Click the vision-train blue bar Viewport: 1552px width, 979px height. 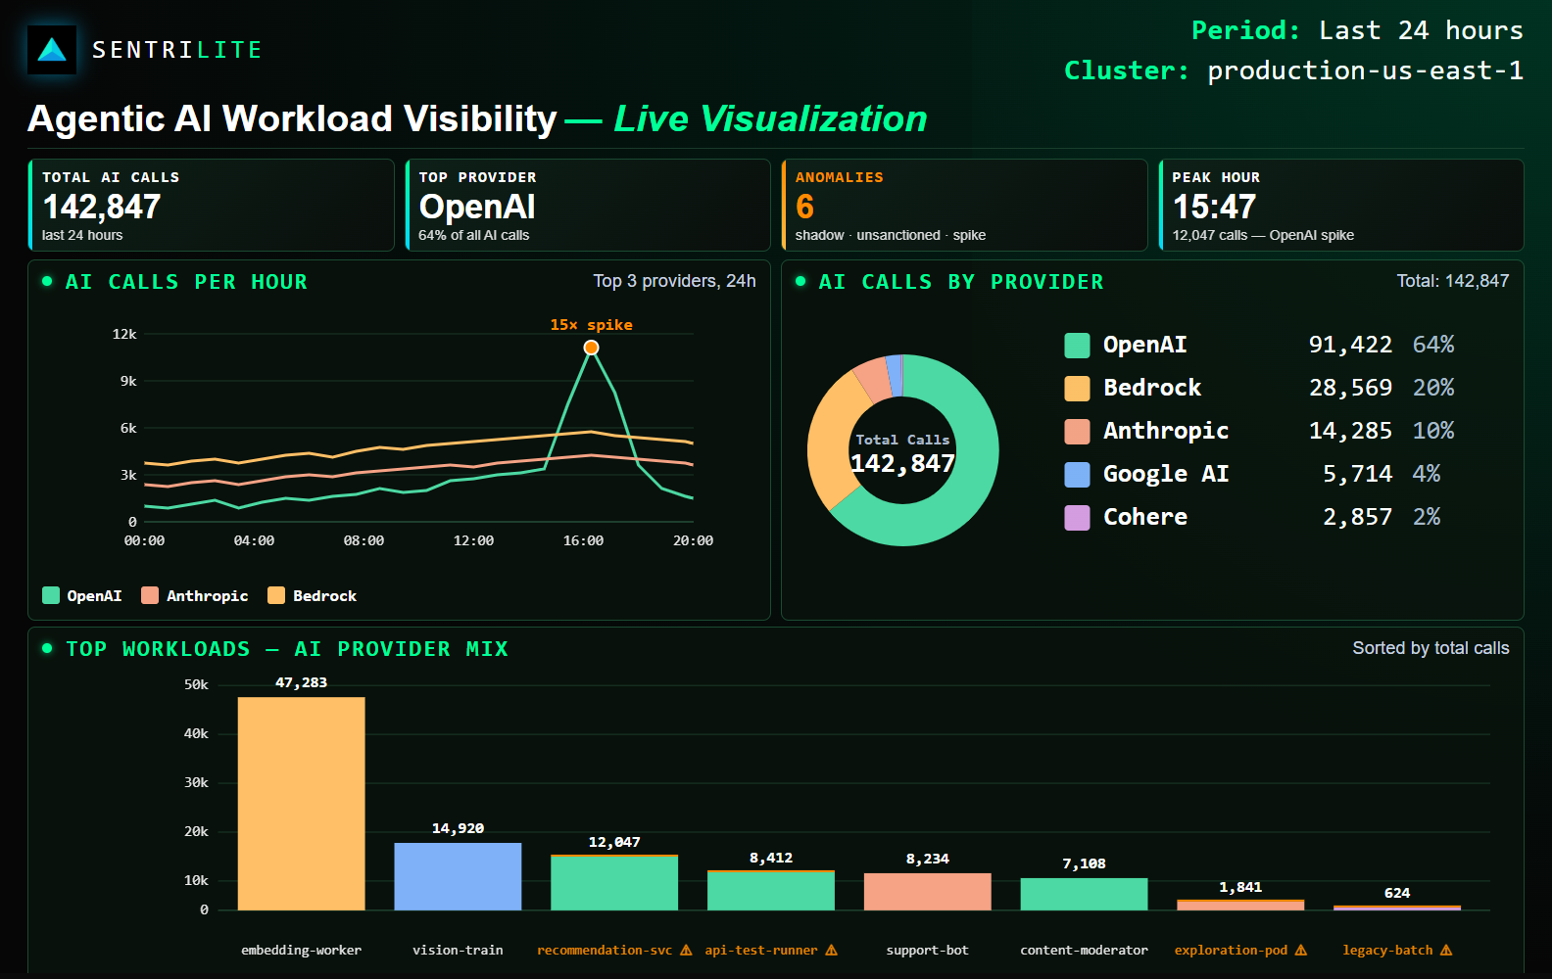pyautogui.click(x=458, y=876)
